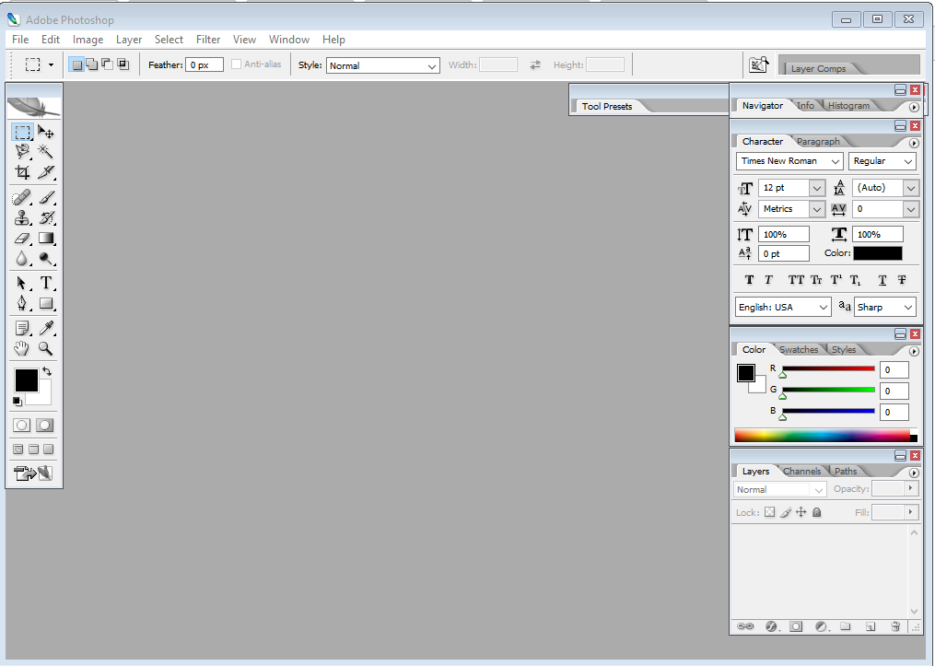Select the Gradient tool

[45, 239]
